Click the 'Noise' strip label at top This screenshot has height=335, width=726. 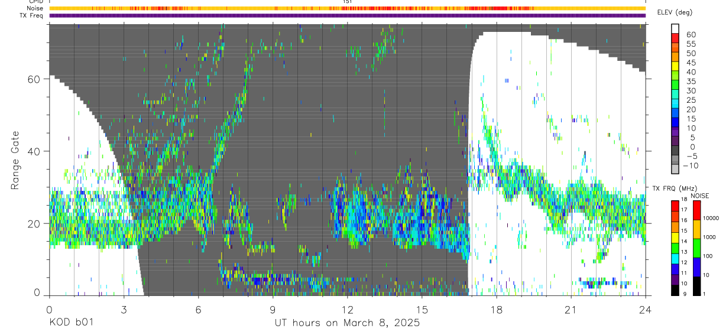[x=35, y=8]
